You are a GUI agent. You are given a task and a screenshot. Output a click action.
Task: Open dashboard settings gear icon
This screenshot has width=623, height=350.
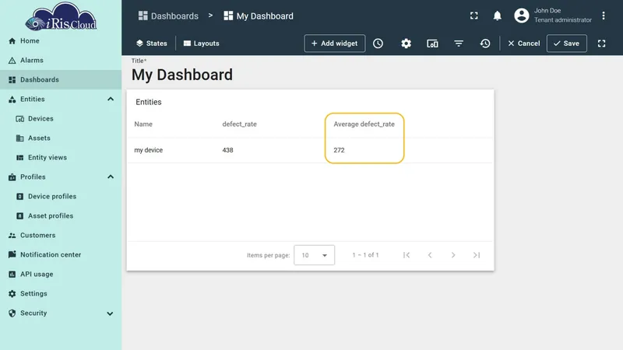pos(406,44)
